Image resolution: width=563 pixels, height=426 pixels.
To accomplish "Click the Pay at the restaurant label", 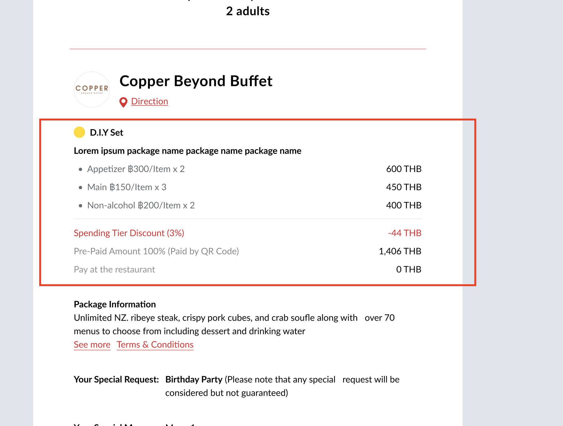I will (x=114, y=269).
